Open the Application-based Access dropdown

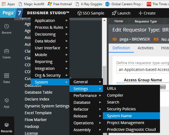143,70
